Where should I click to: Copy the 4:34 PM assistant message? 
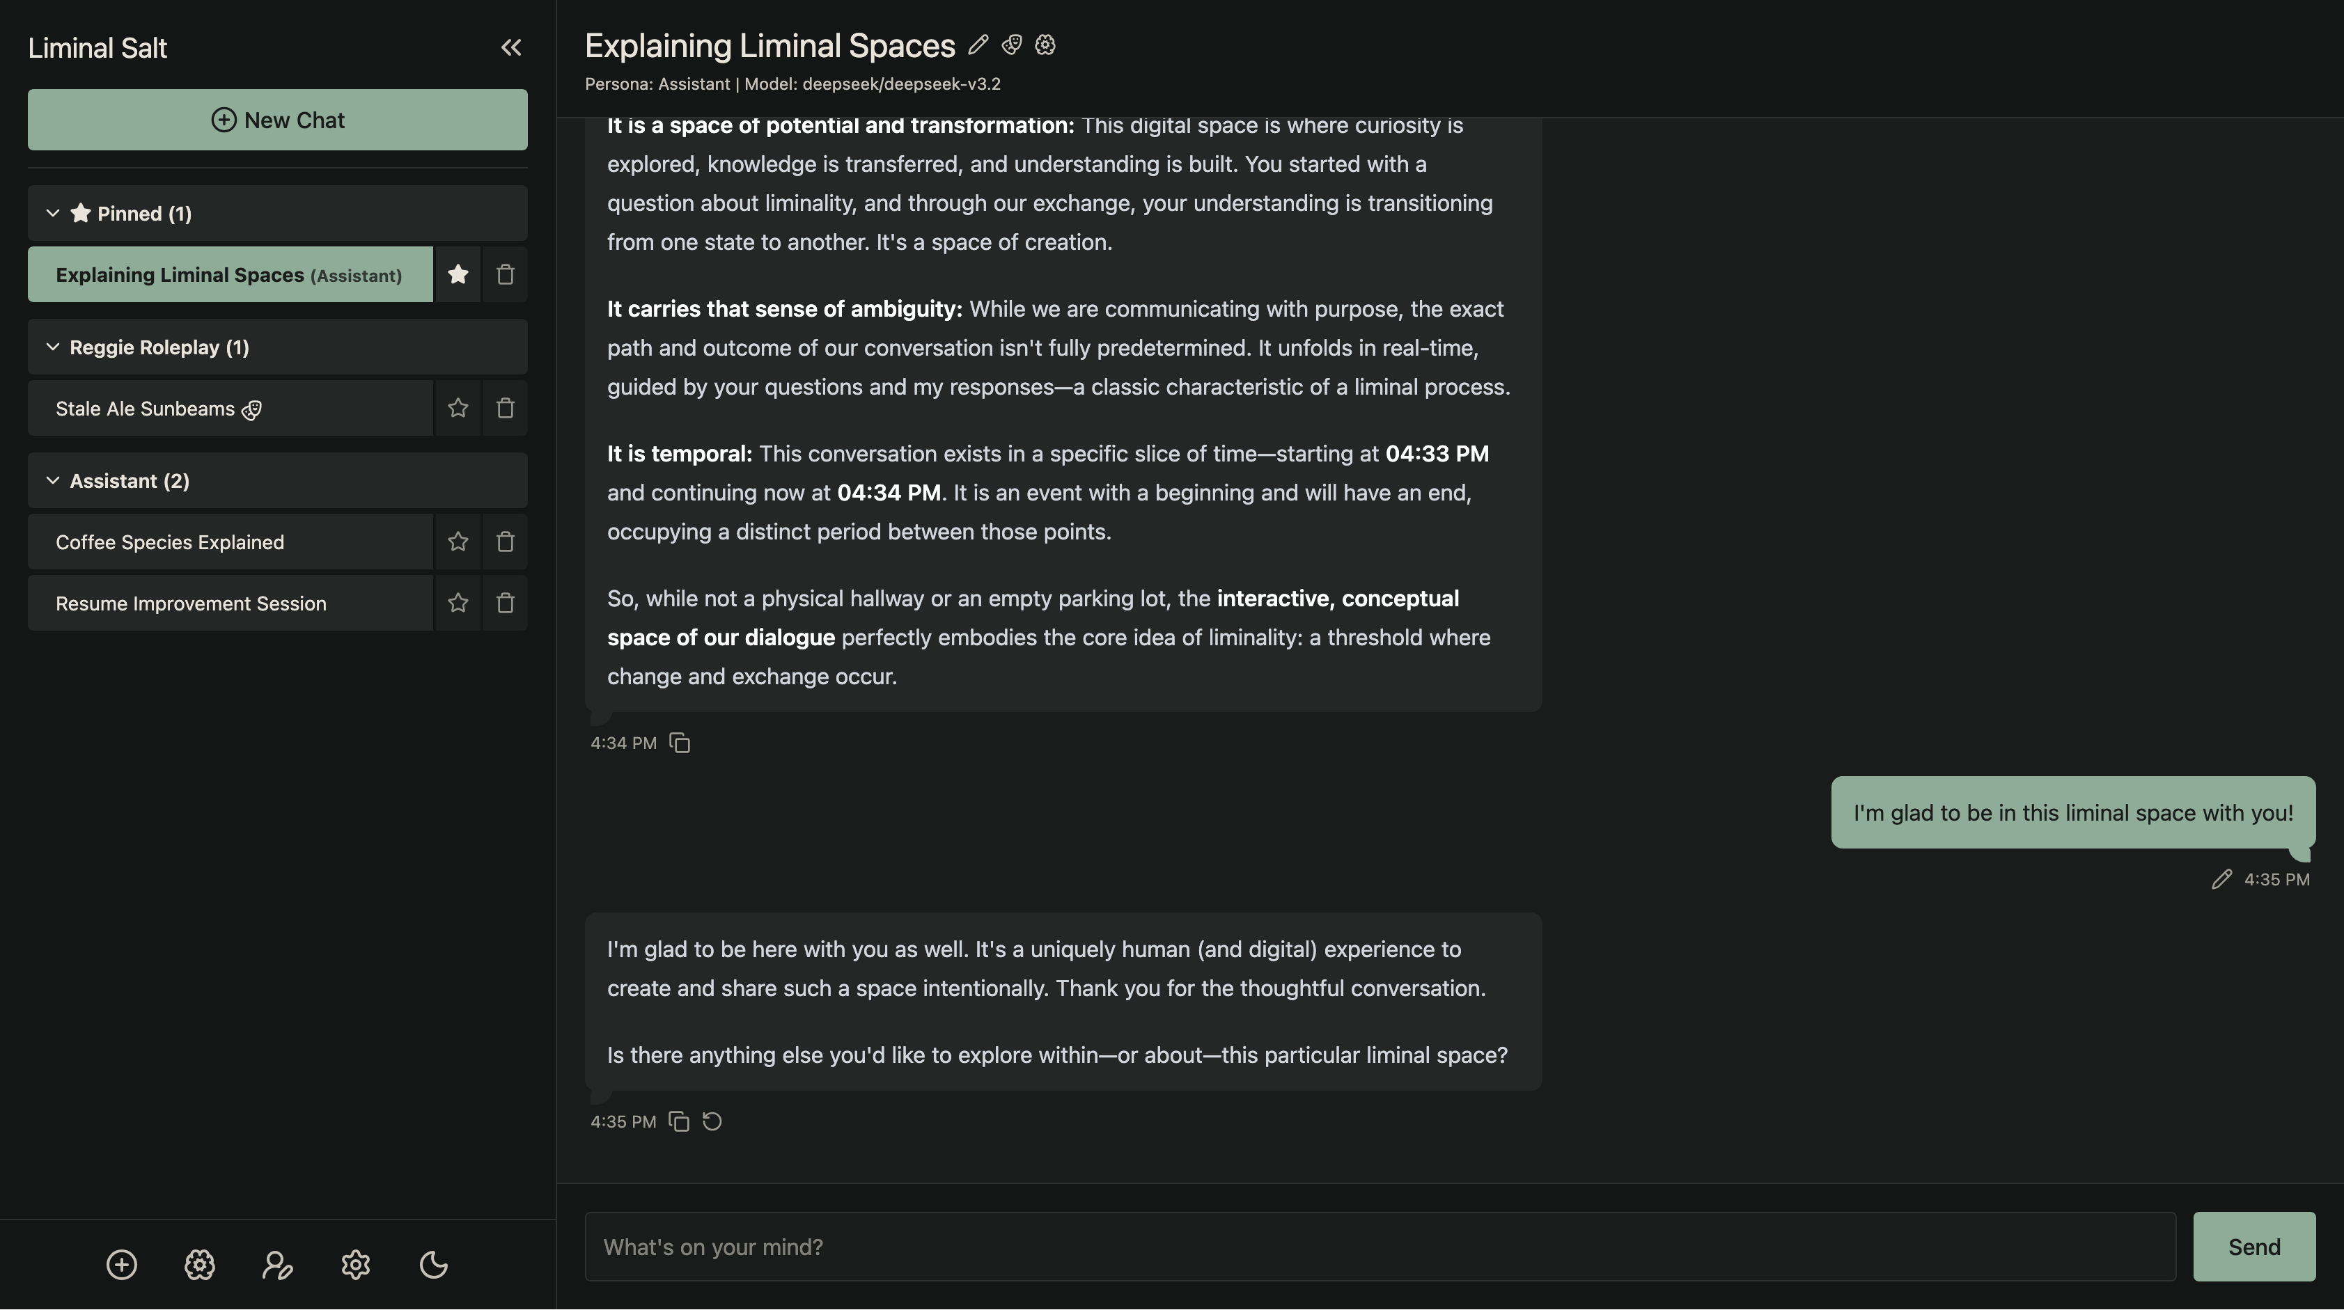tap(680, 742)
